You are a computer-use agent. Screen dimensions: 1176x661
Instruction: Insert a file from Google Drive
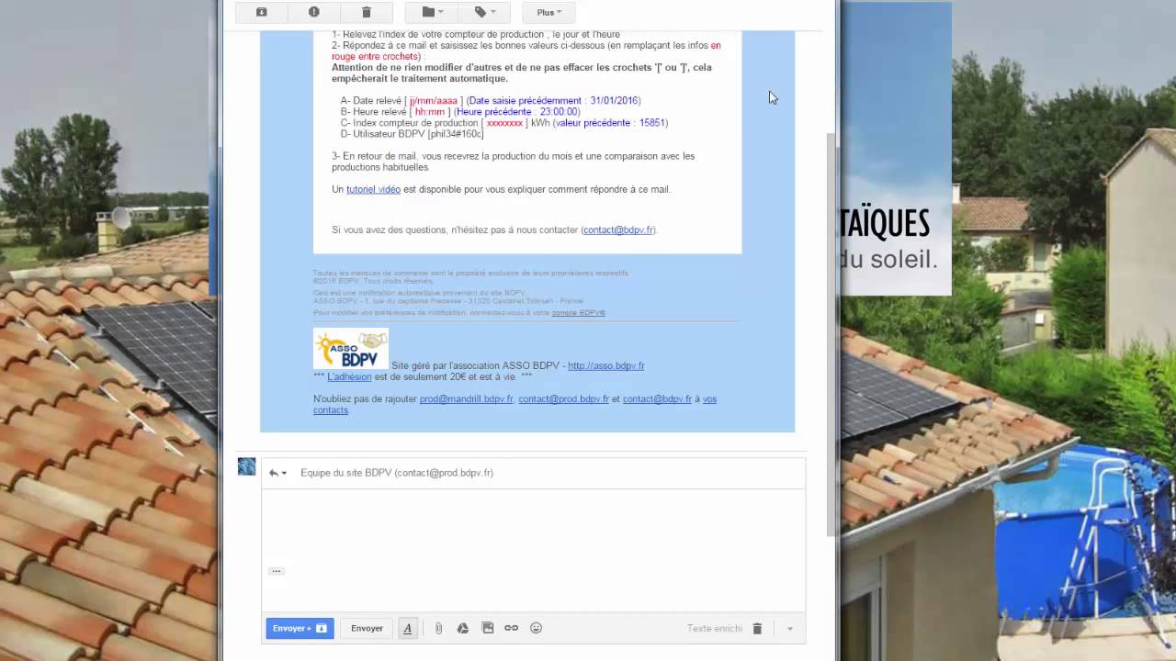click(x=462, y=628)
